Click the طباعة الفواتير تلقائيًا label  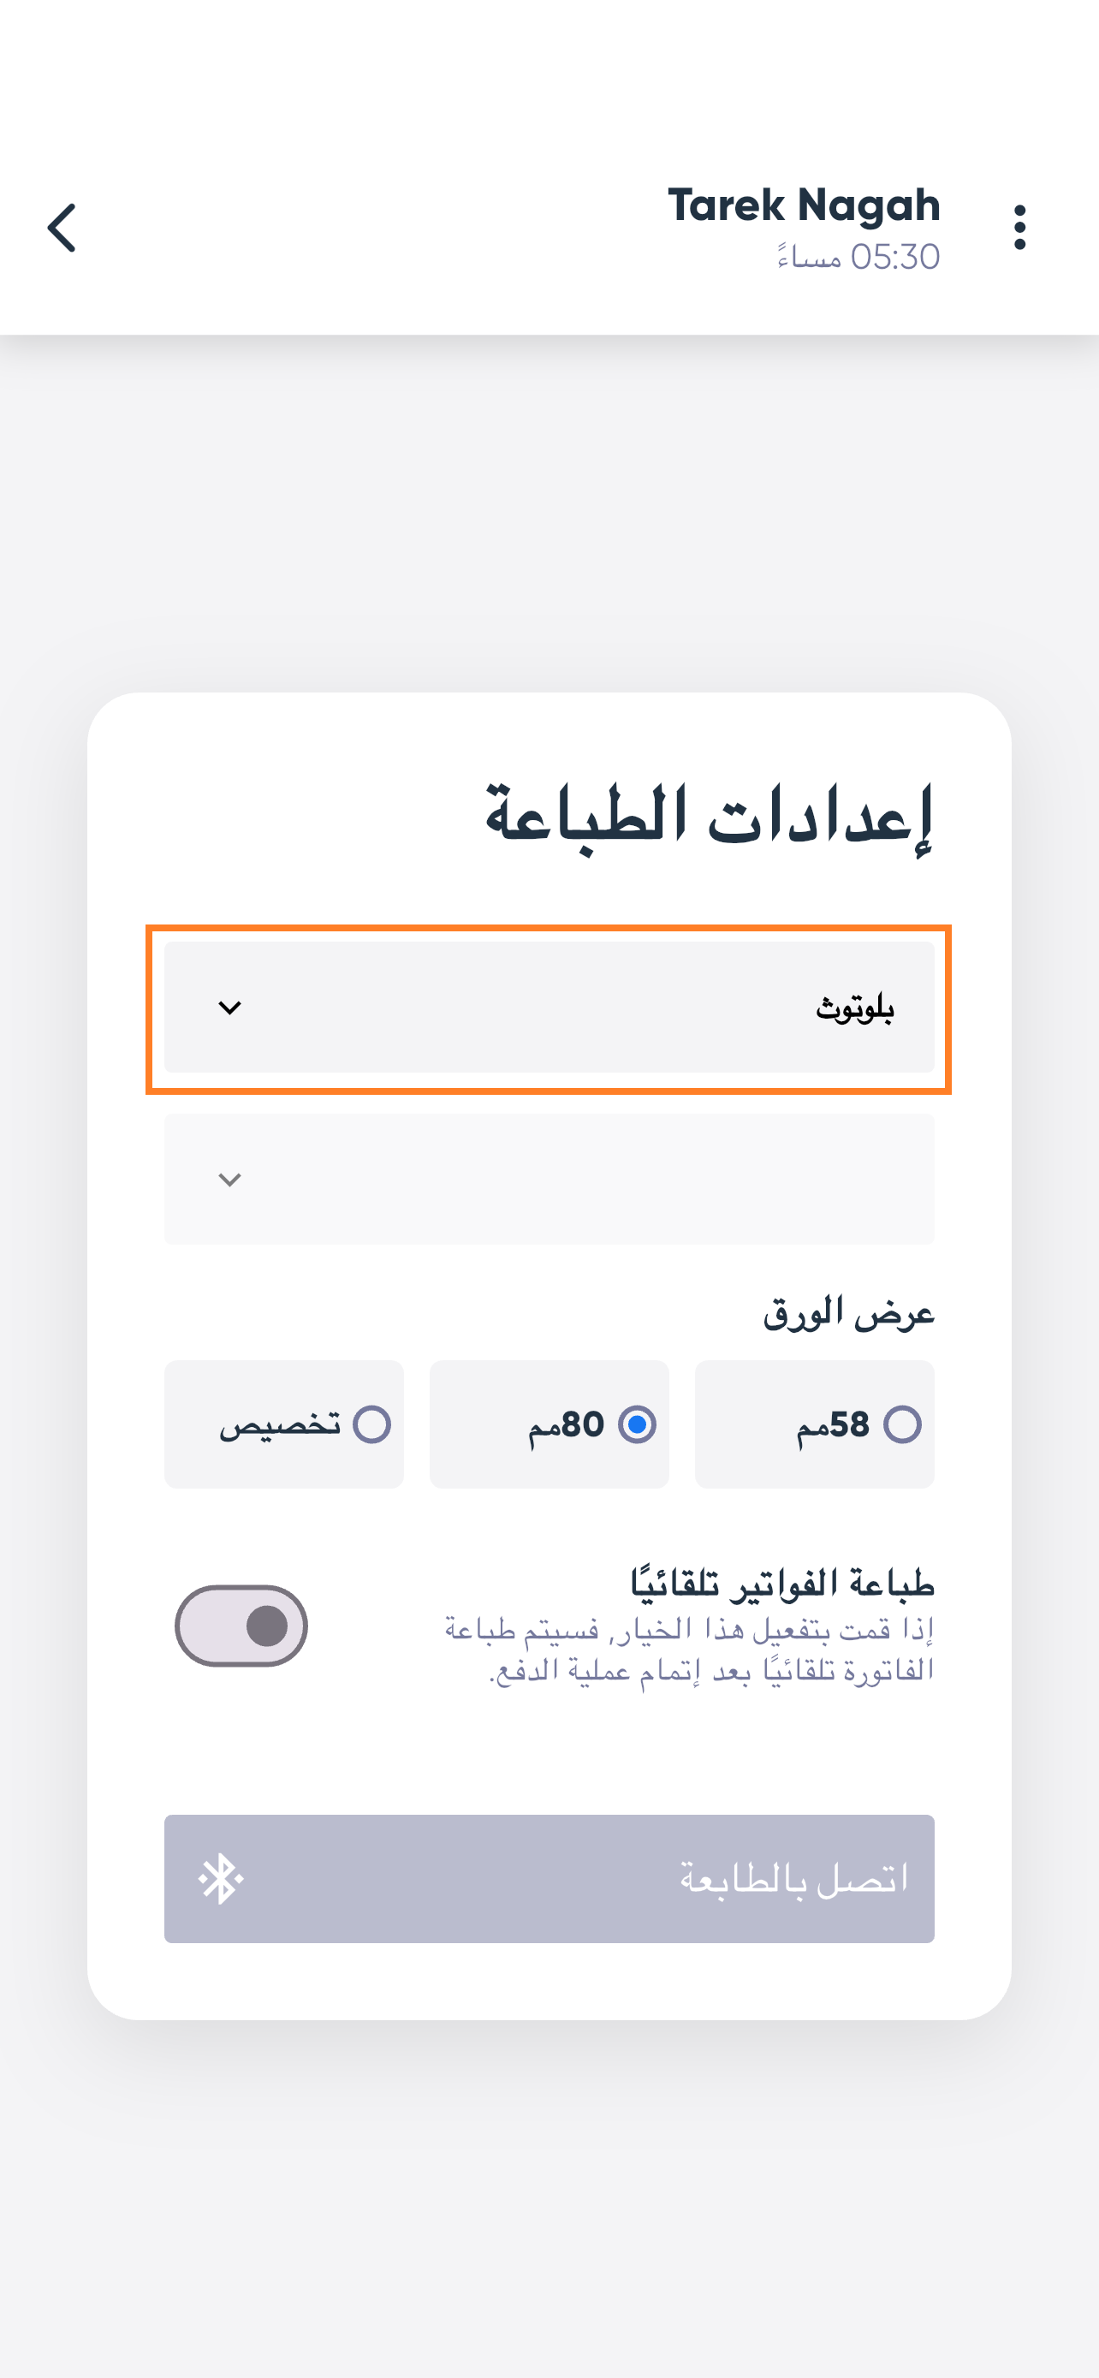[x=782, y=1583]
